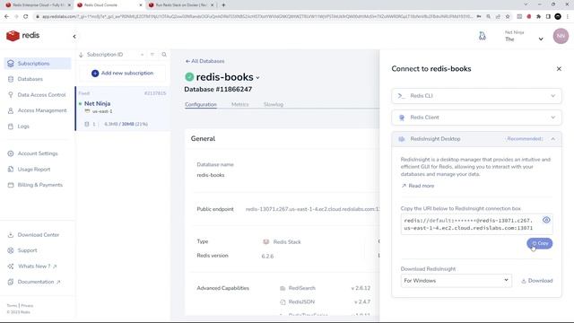574x323 pixels.
Task: Open Logs in sidebar
Action: pyautogui.click(x=19, y=127)
